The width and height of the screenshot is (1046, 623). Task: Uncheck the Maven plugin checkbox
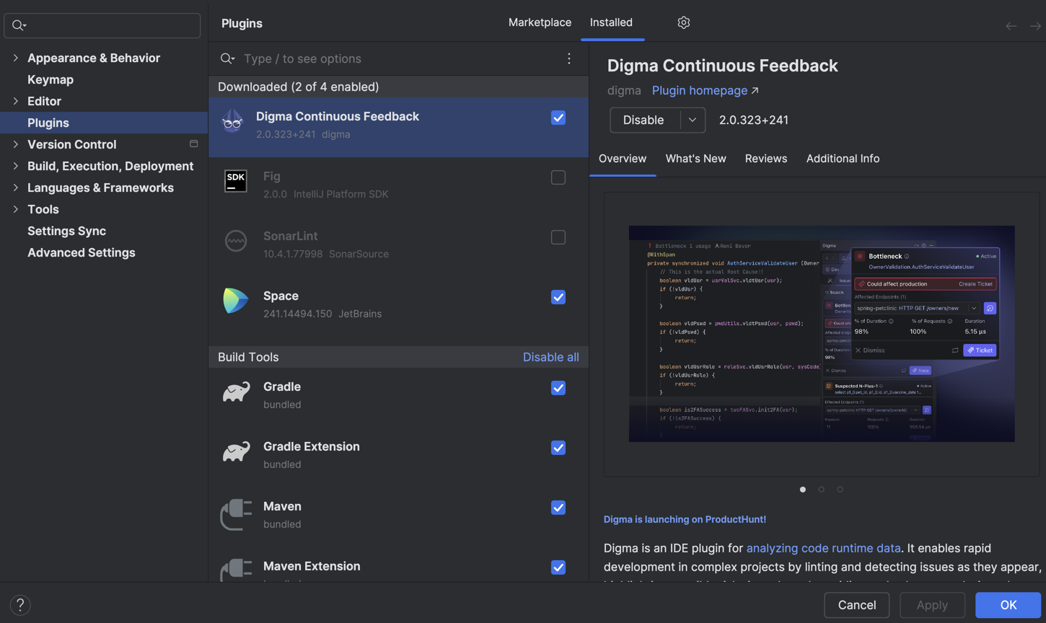tap(558, 508)
